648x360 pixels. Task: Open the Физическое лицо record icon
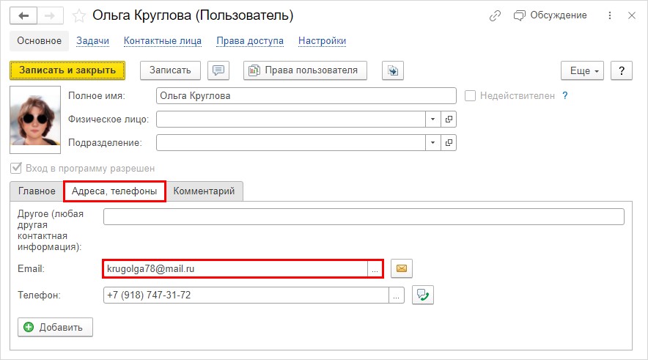[x=449, y=120]
